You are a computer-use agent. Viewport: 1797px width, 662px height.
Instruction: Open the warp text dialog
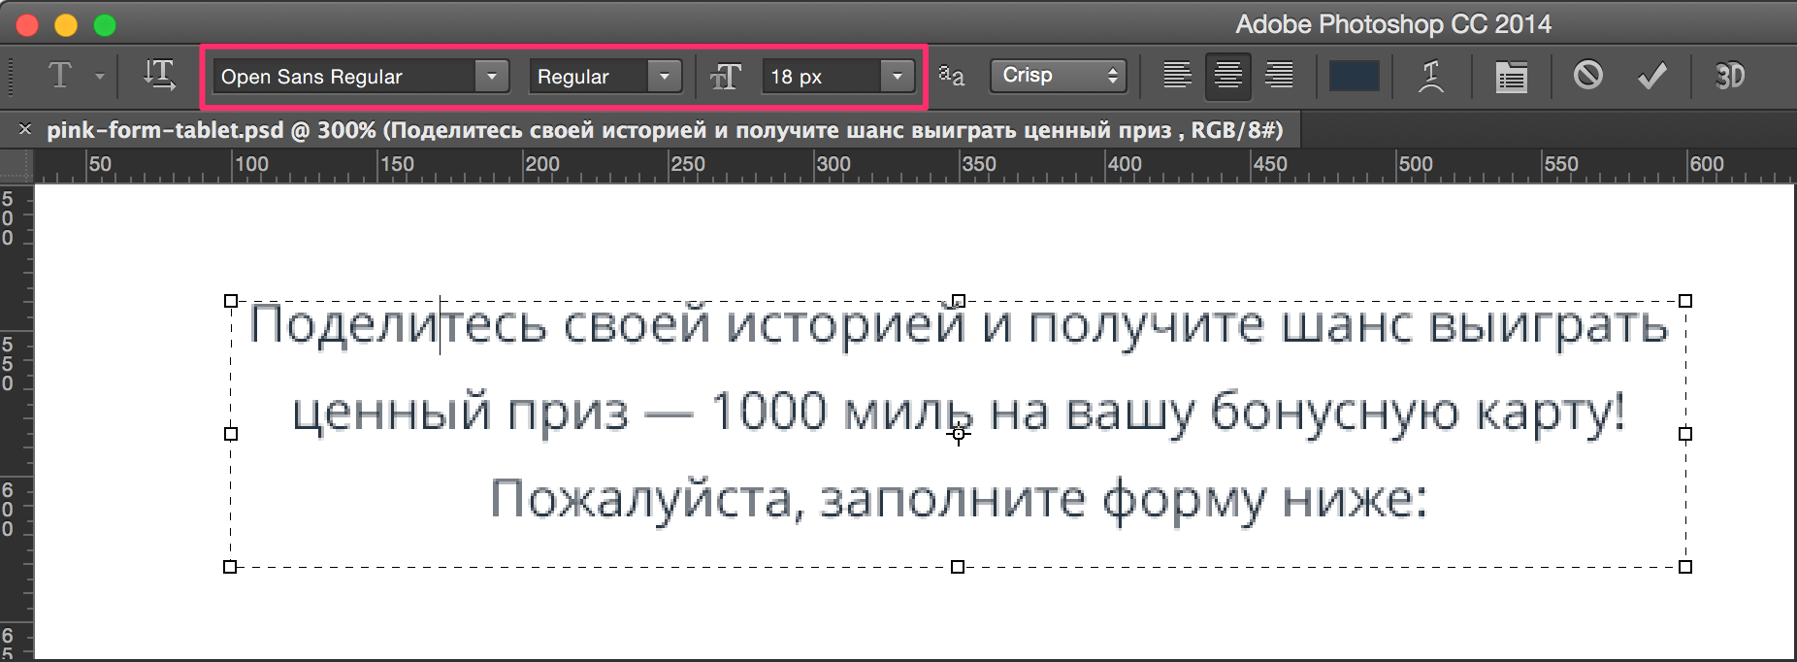[1430, 76]
